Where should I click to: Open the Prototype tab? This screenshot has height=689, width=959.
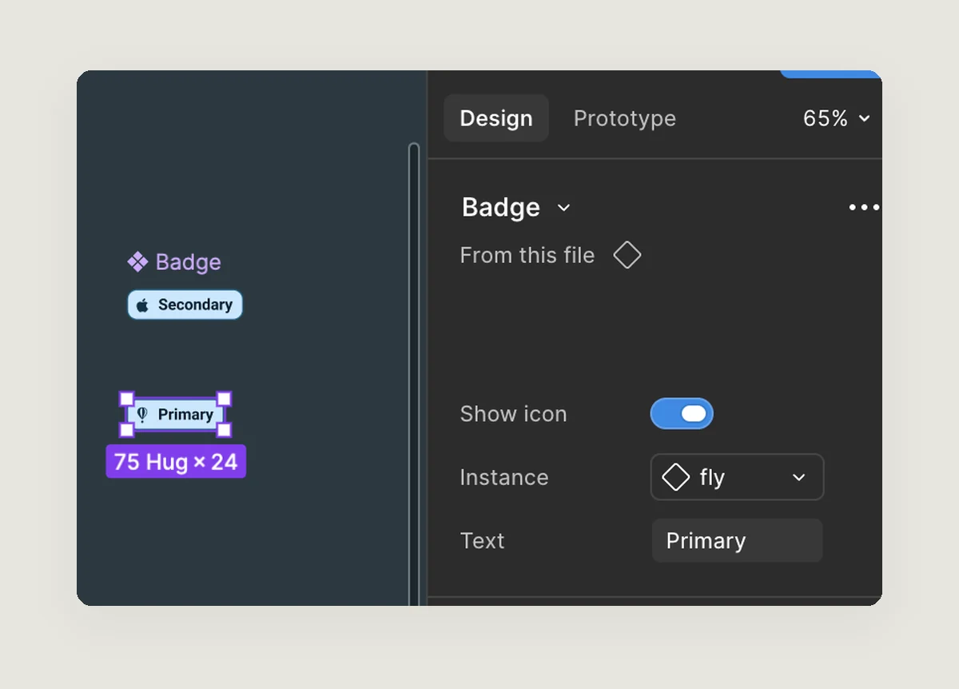[625, 118]
